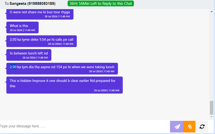Click the 36Hr 56Min Left to Reply badge
This screenshot has height=134, width=215.
(101, 3)
